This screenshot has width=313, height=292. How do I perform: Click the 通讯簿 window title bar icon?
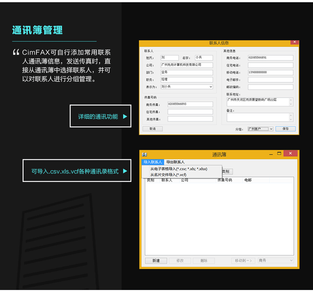[x=144, y=154]
